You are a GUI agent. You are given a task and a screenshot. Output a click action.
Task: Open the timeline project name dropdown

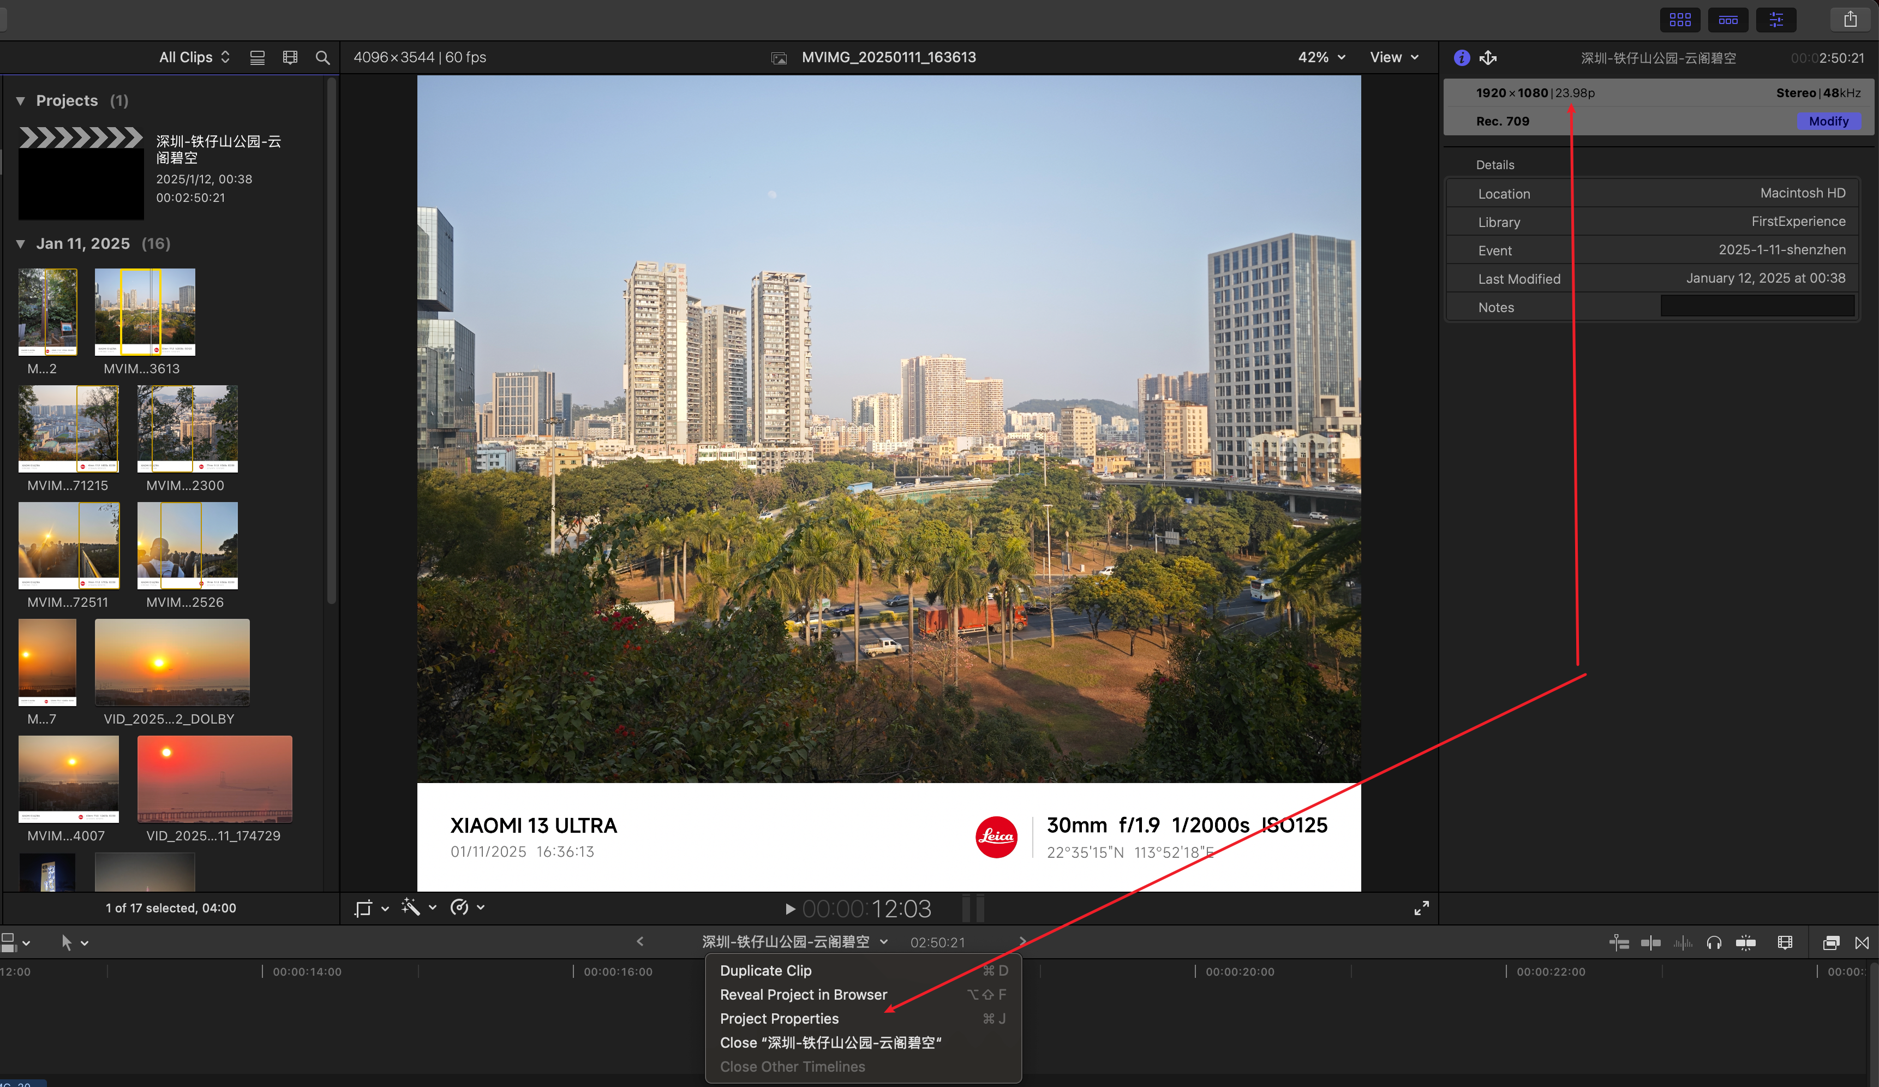click(795, 942)
